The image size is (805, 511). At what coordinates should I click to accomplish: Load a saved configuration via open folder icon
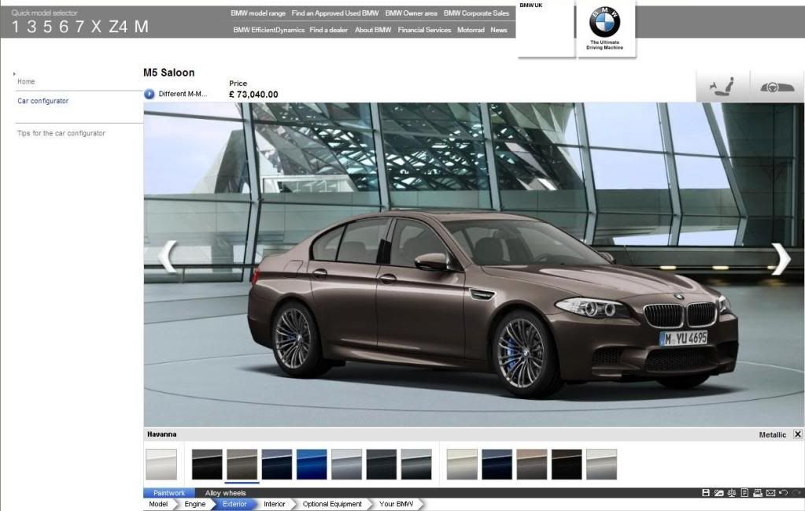tap(718, 493)
